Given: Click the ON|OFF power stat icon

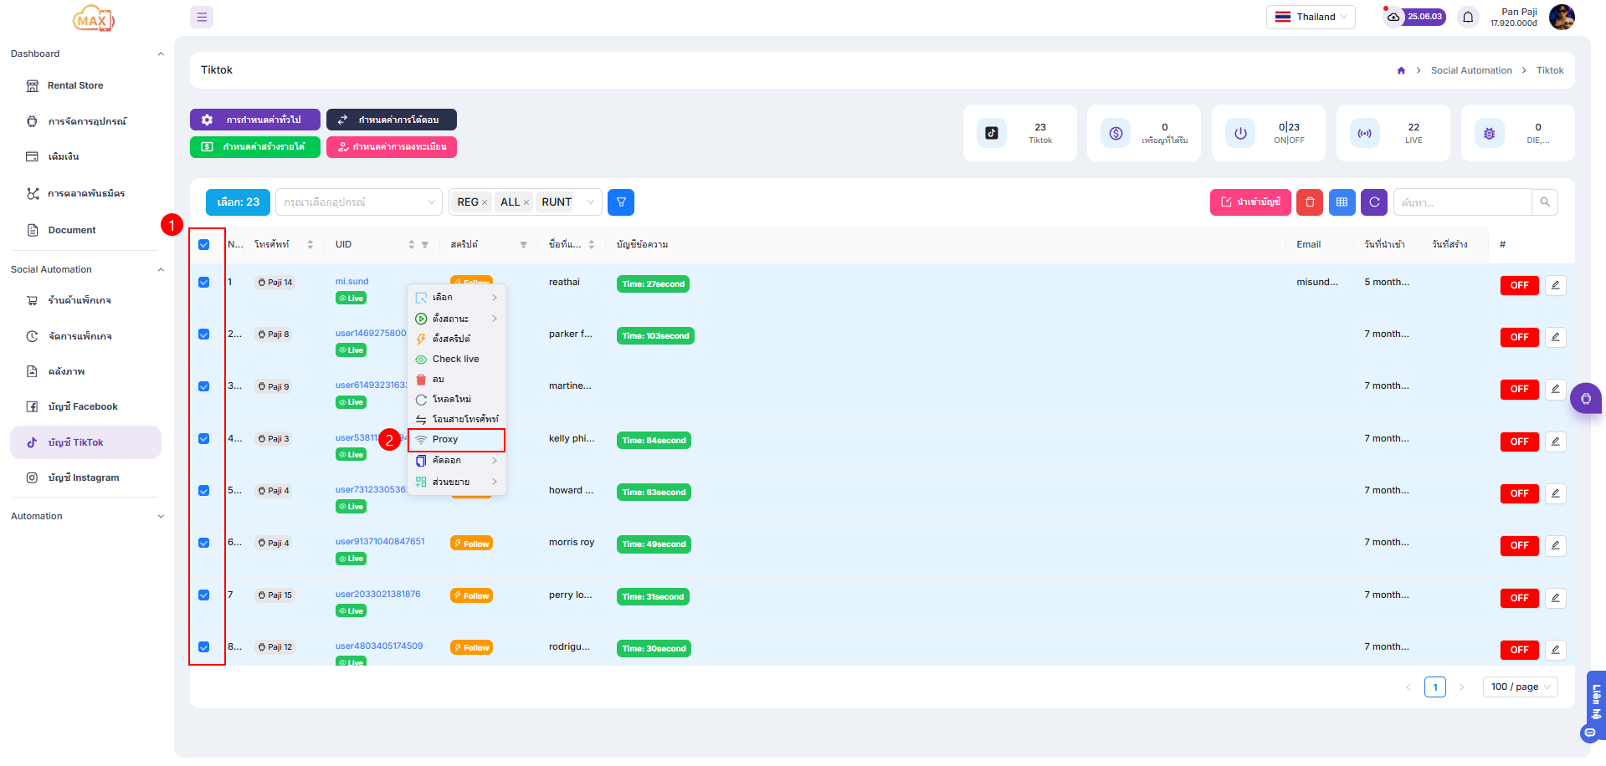Looking at the screenshot, I should (x=1240, y=133).
